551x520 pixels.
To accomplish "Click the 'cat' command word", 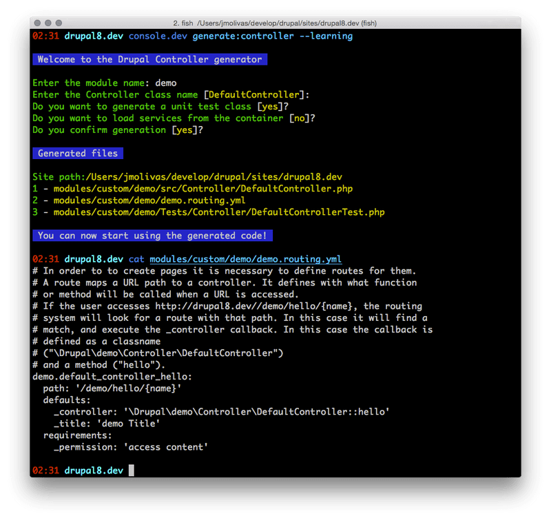I will click(136, 259).
